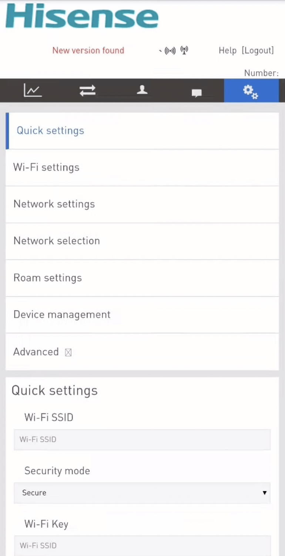The image size is (285, 556).
Task: Select Quick settings menu item
Action: pyautogui.click(x=50, y=130)
